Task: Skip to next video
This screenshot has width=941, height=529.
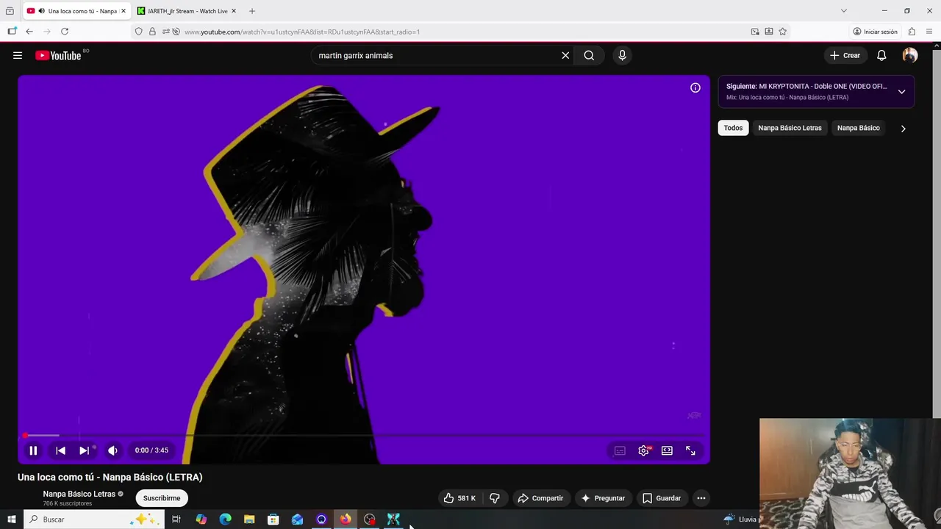Action: [84, 450]
